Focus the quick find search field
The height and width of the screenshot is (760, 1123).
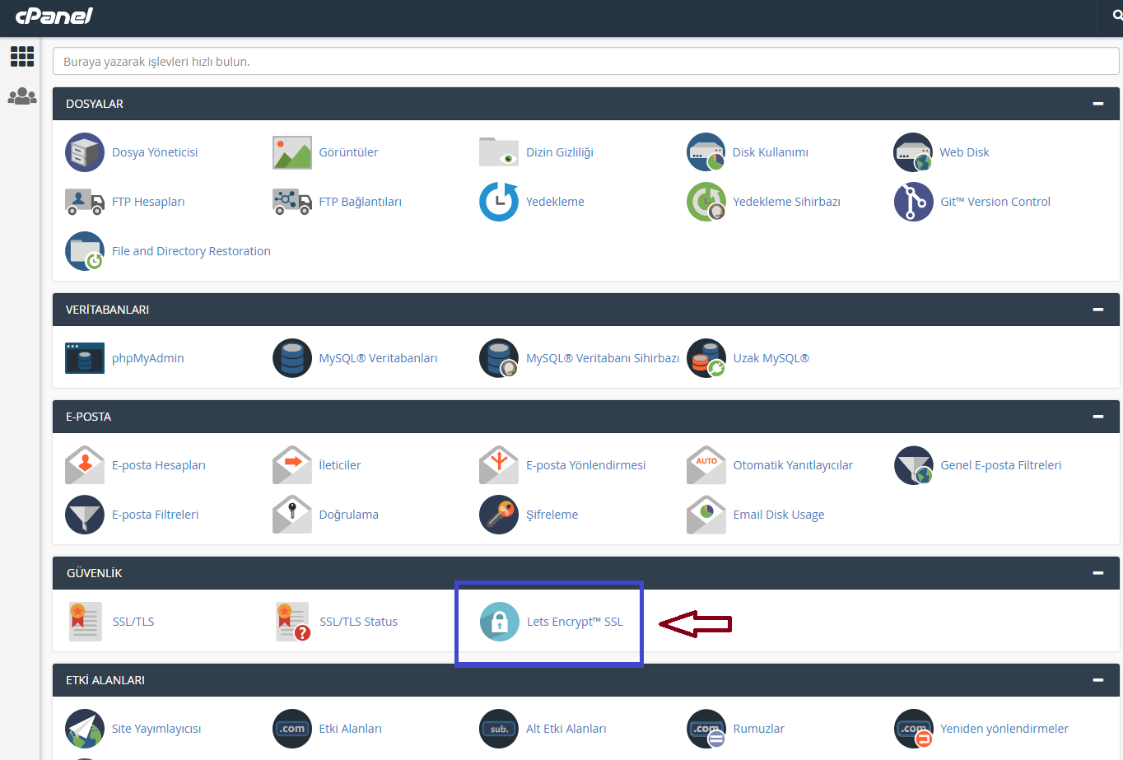[x=585, y=61]
